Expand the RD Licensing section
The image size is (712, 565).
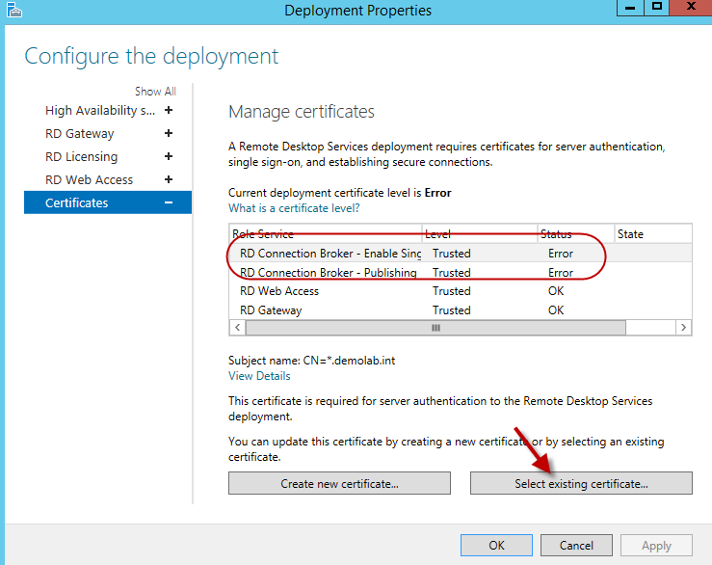click(169, 156)
